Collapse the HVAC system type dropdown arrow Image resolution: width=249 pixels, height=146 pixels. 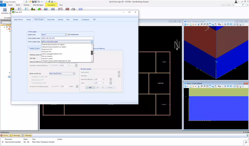point(92,42)
